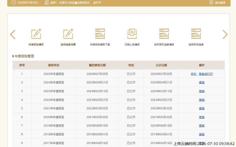Click the 操作 column header

(202, 65)
